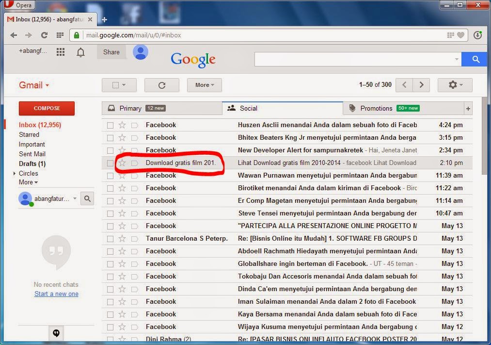Star the Tanur Barcelona S Peterp. email
Screen dimensions: 491x345
[122, 238]
